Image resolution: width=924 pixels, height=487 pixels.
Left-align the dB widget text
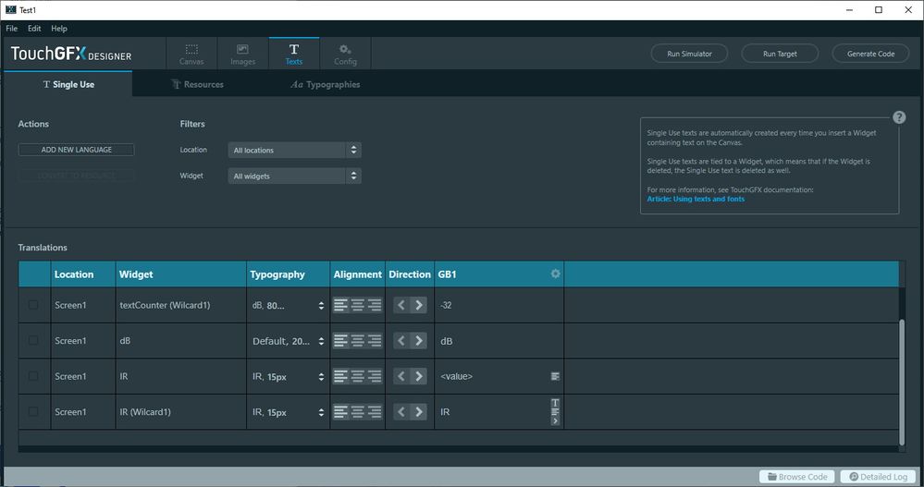pyautogui.click(x=340, y=341)
